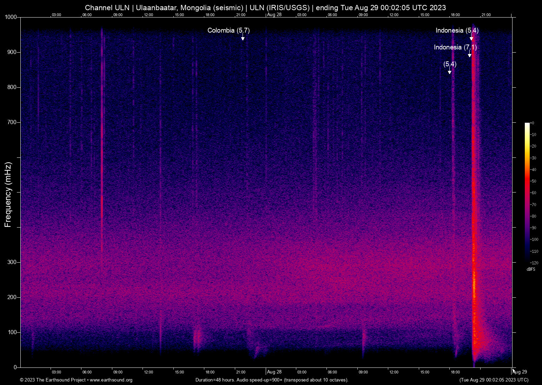The image size is (542, 385).
Task: Click the -80 value on the color scale
Action: coord(533,216)
